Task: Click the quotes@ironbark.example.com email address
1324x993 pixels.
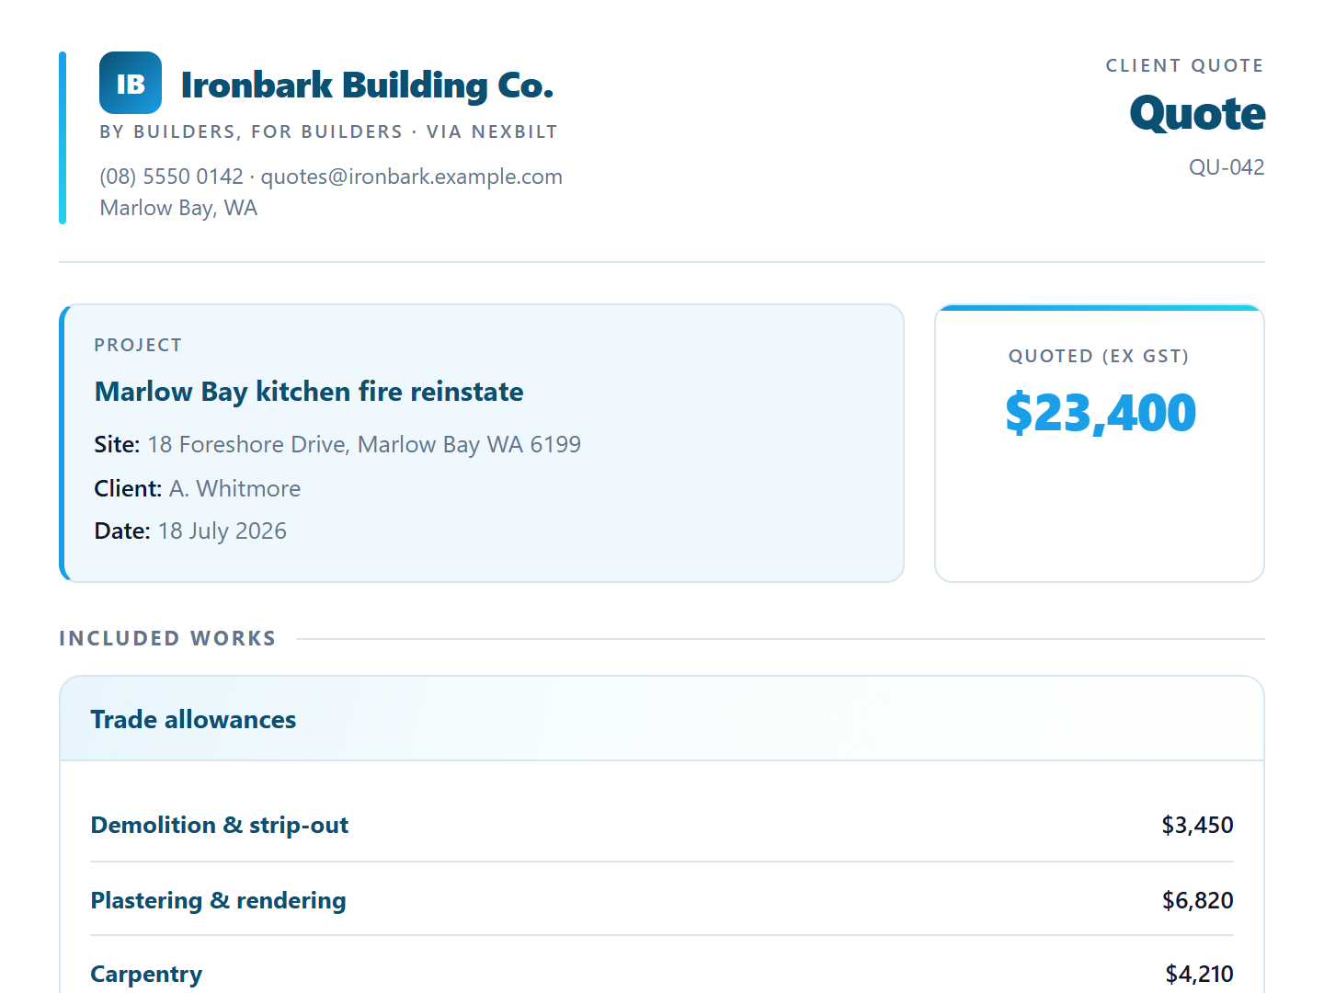Action: (x=411, y=177)
